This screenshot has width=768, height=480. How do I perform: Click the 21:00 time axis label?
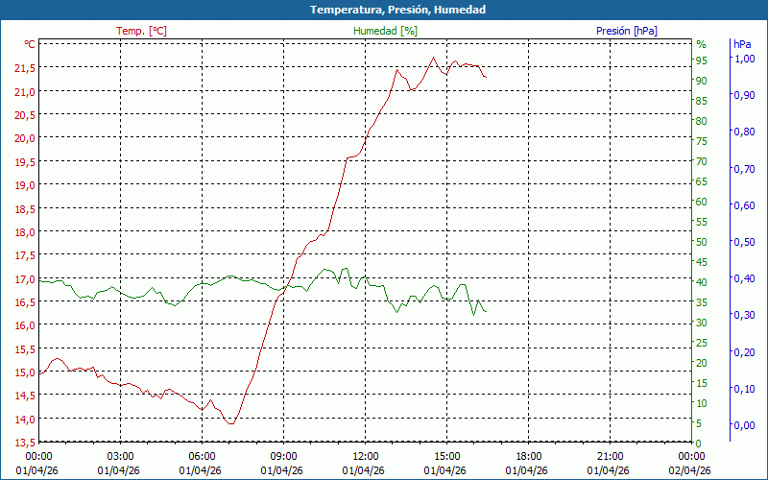click(x=611, y=457)
